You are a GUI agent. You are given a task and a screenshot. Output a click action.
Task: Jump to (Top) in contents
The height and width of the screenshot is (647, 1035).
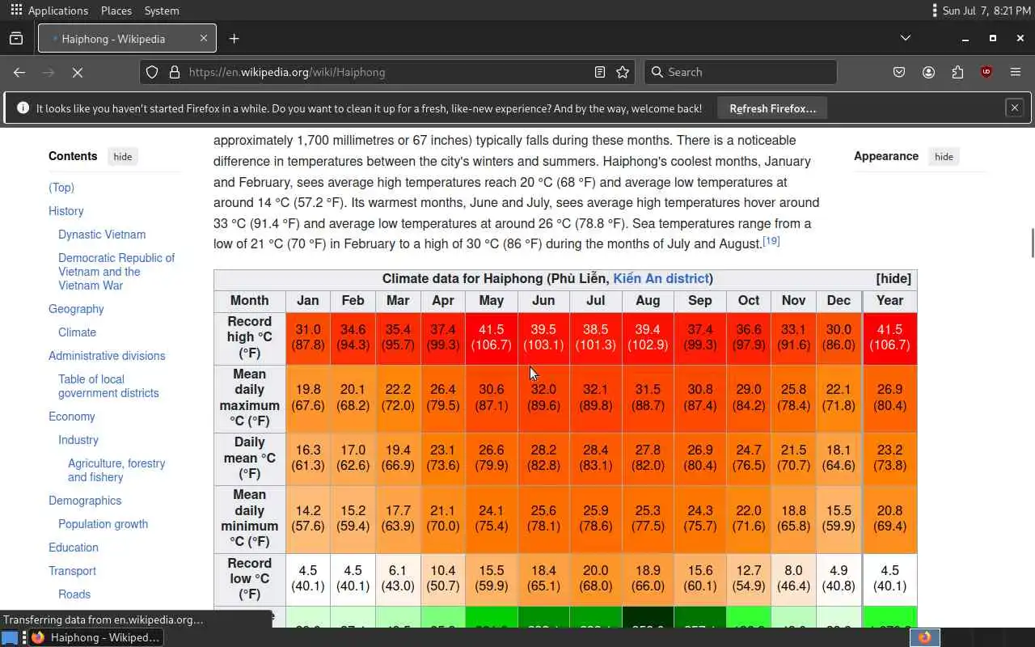[x=61, y=188]
